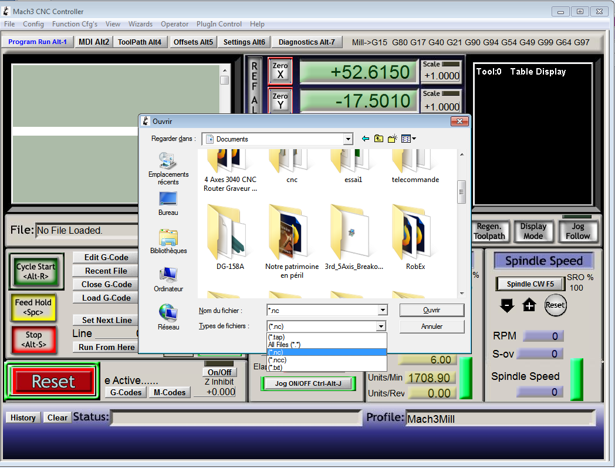Create a new folder via toolbar icon
This screenshot has width=615, height=468.
392,139
